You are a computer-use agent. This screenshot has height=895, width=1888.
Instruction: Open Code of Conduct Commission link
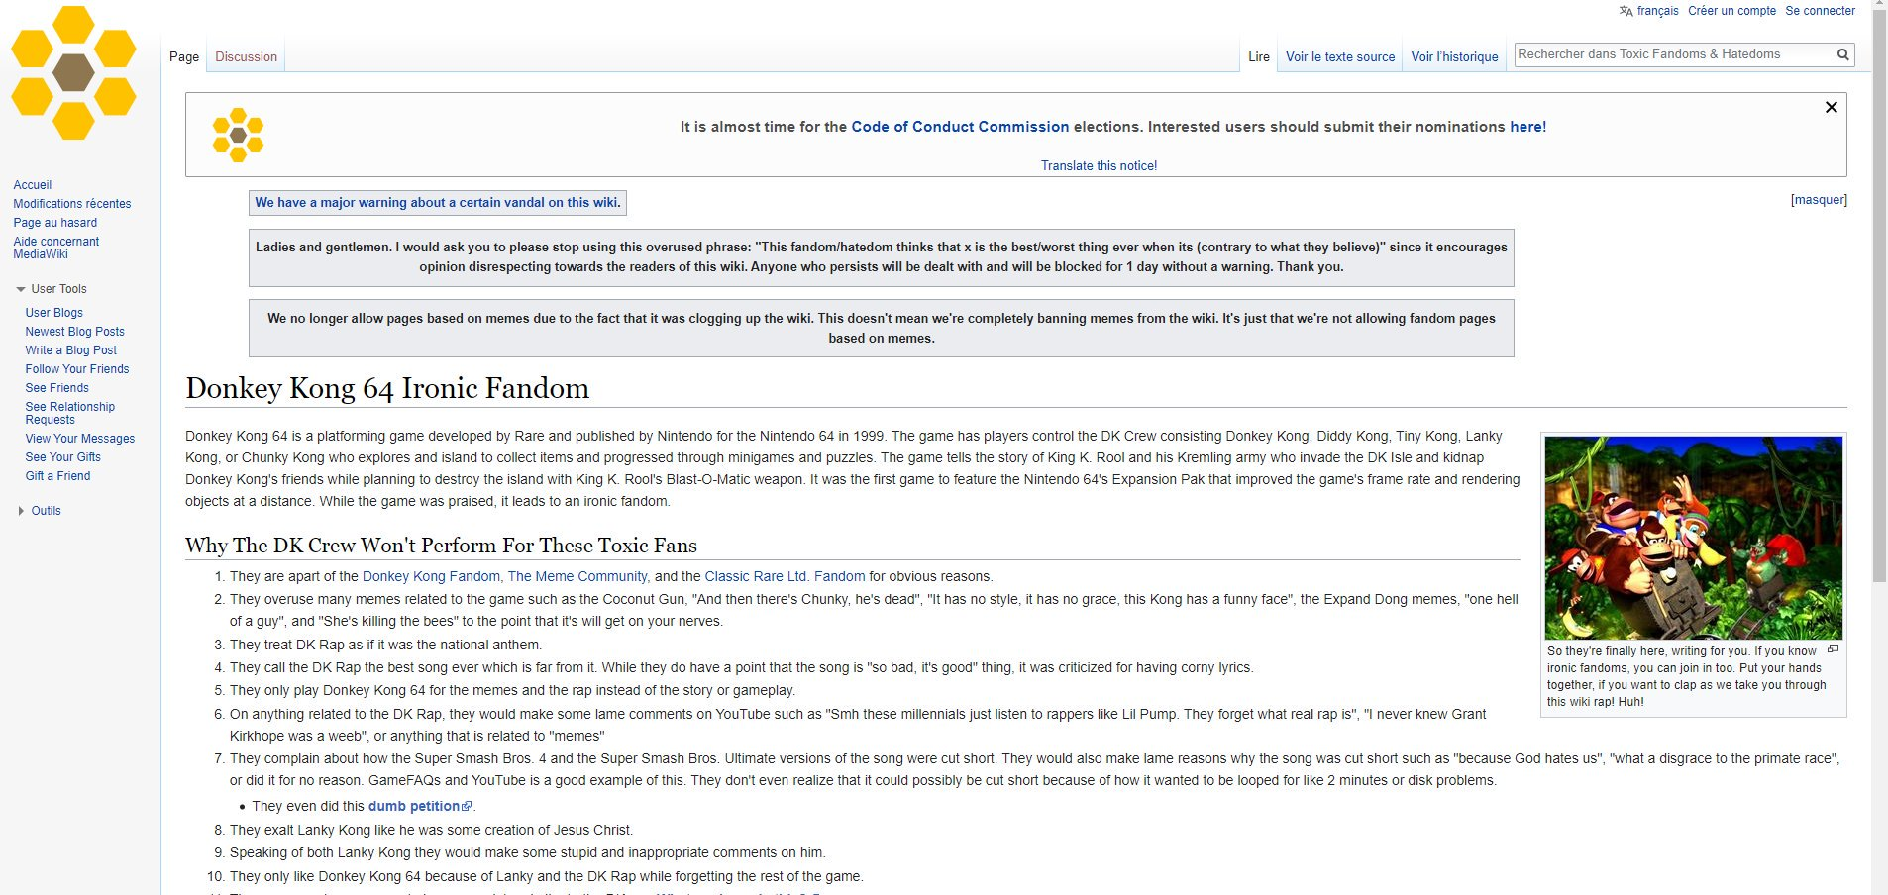960,127
